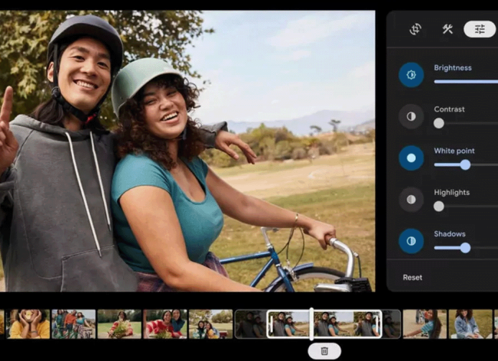Toggle the Brightness adjustment icon
This screenshot has width=498, height=361.
411,75
